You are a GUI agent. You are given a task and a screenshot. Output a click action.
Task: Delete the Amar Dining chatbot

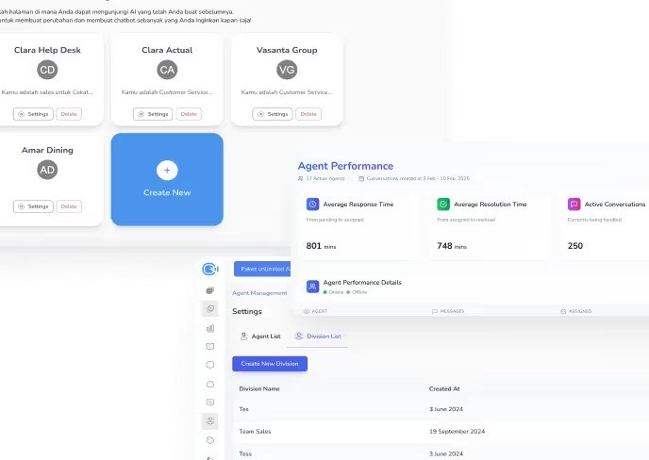click(69, 206)
